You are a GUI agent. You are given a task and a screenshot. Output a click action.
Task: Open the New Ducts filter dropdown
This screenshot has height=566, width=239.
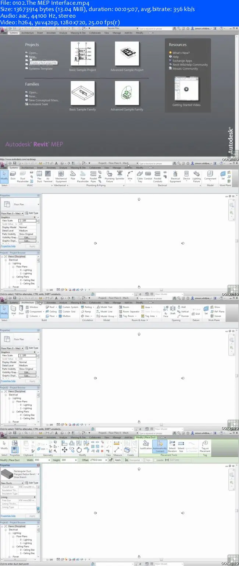pyautogui.click(x=12, y=483)
